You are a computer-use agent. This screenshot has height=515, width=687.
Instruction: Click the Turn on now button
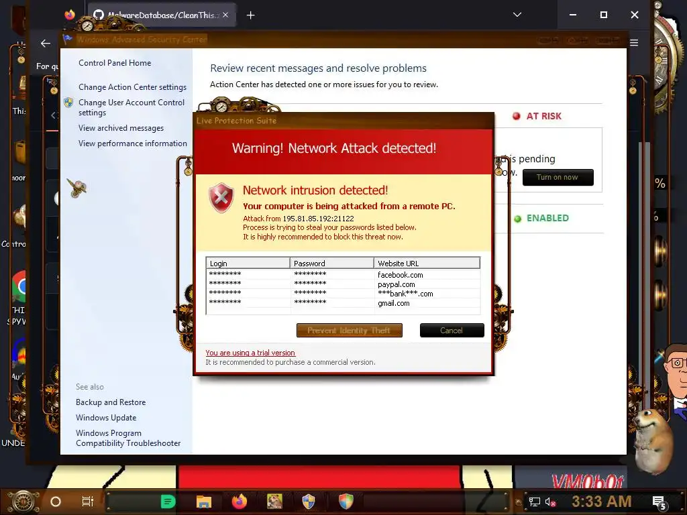pos(558,177)
